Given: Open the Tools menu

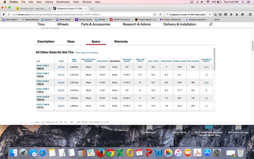Looking at the screenshot, I should [x=76, y=2].
